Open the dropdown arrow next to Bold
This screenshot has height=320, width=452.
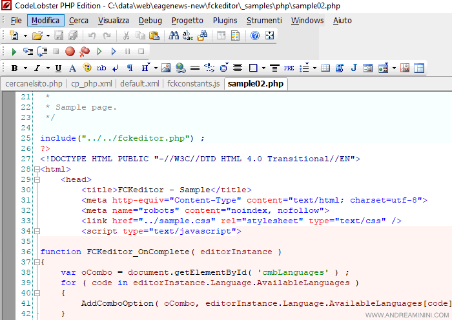tap(25, 68)
